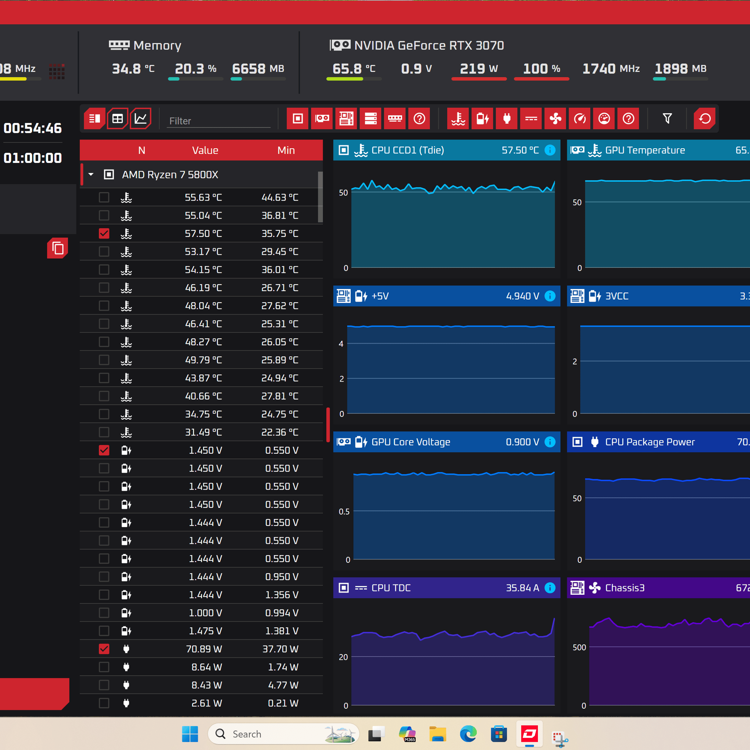Check the 46.19 °C sensor row checkbox

point(104,287)
